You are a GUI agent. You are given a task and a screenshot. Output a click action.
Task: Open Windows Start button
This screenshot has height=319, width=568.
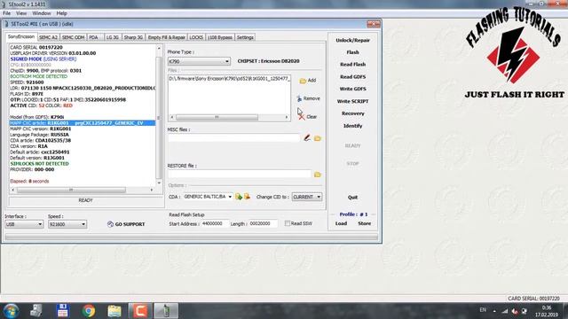[12, 311]
